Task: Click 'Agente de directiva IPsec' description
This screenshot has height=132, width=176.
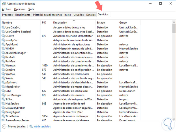Action: point(68,112)
